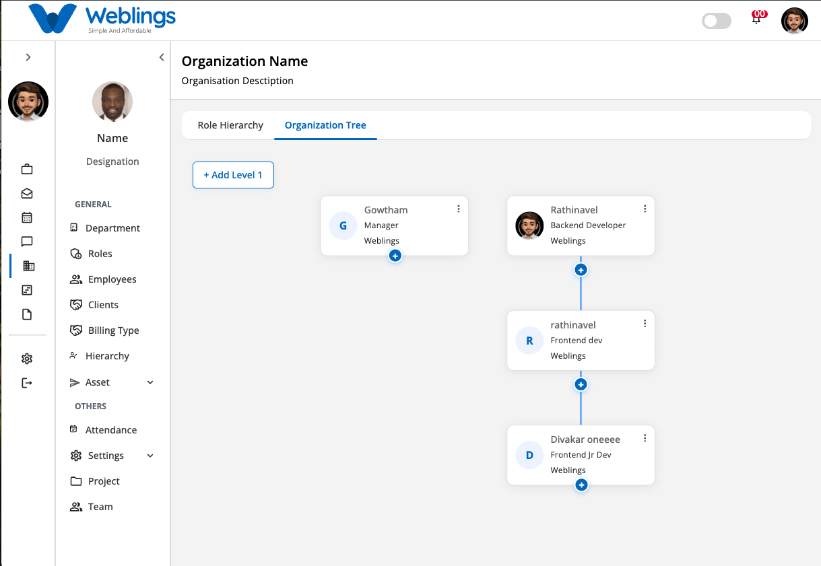This screenshot has height=566, width=821.
Task: Open the settings gear in left rail
Action: click(27, 359)
